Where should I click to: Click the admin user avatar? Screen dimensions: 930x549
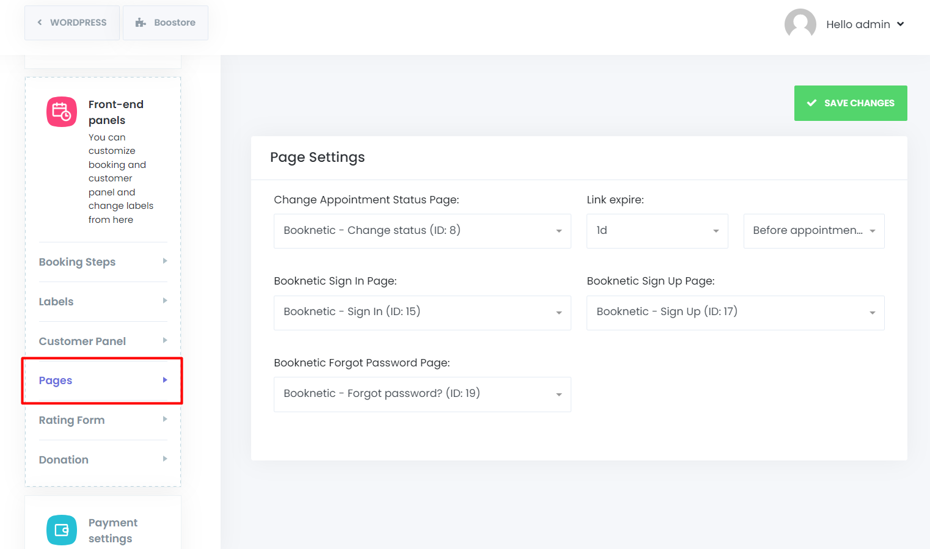click(800, 24)
